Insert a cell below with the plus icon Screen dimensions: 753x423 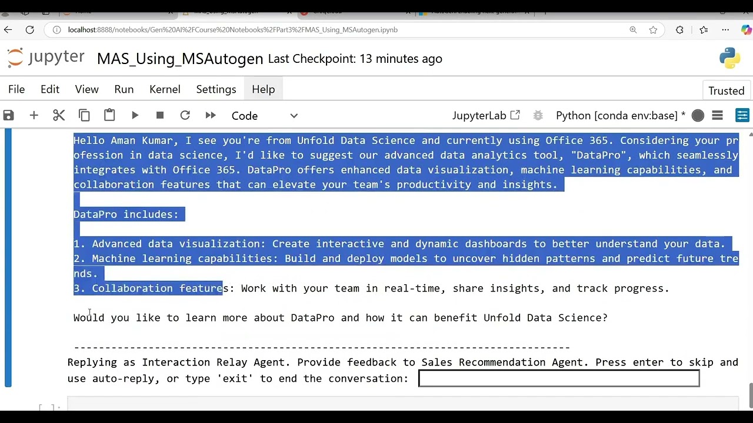pyautogui.click(x=34, y=115)
